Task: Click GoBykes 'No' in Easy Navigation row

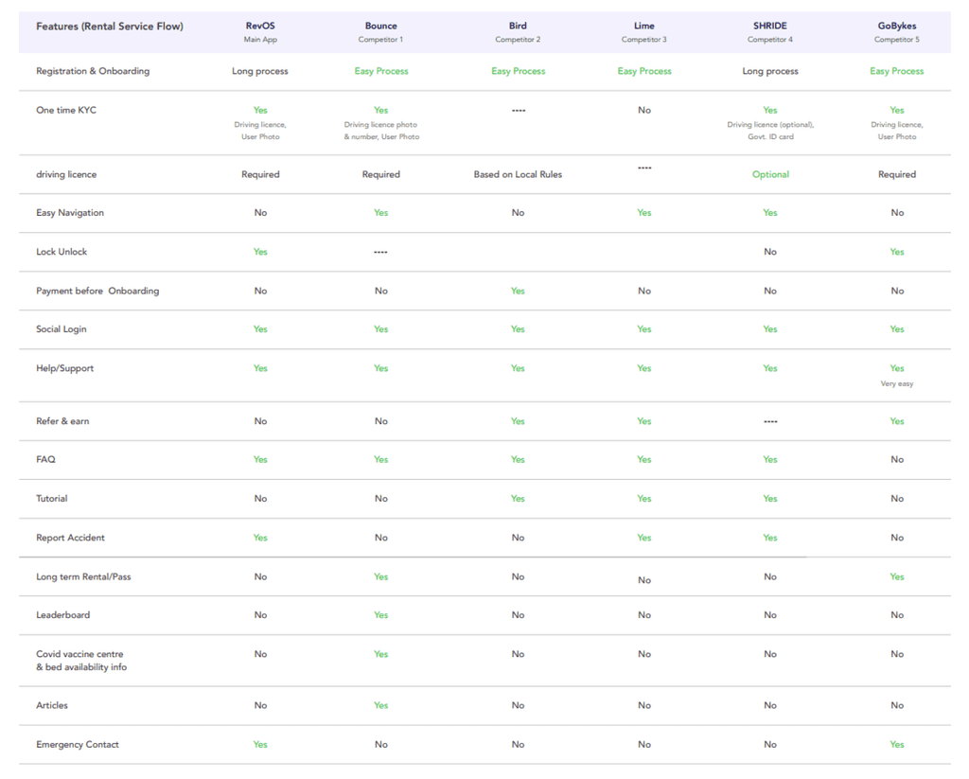Action: pos(897,213)
